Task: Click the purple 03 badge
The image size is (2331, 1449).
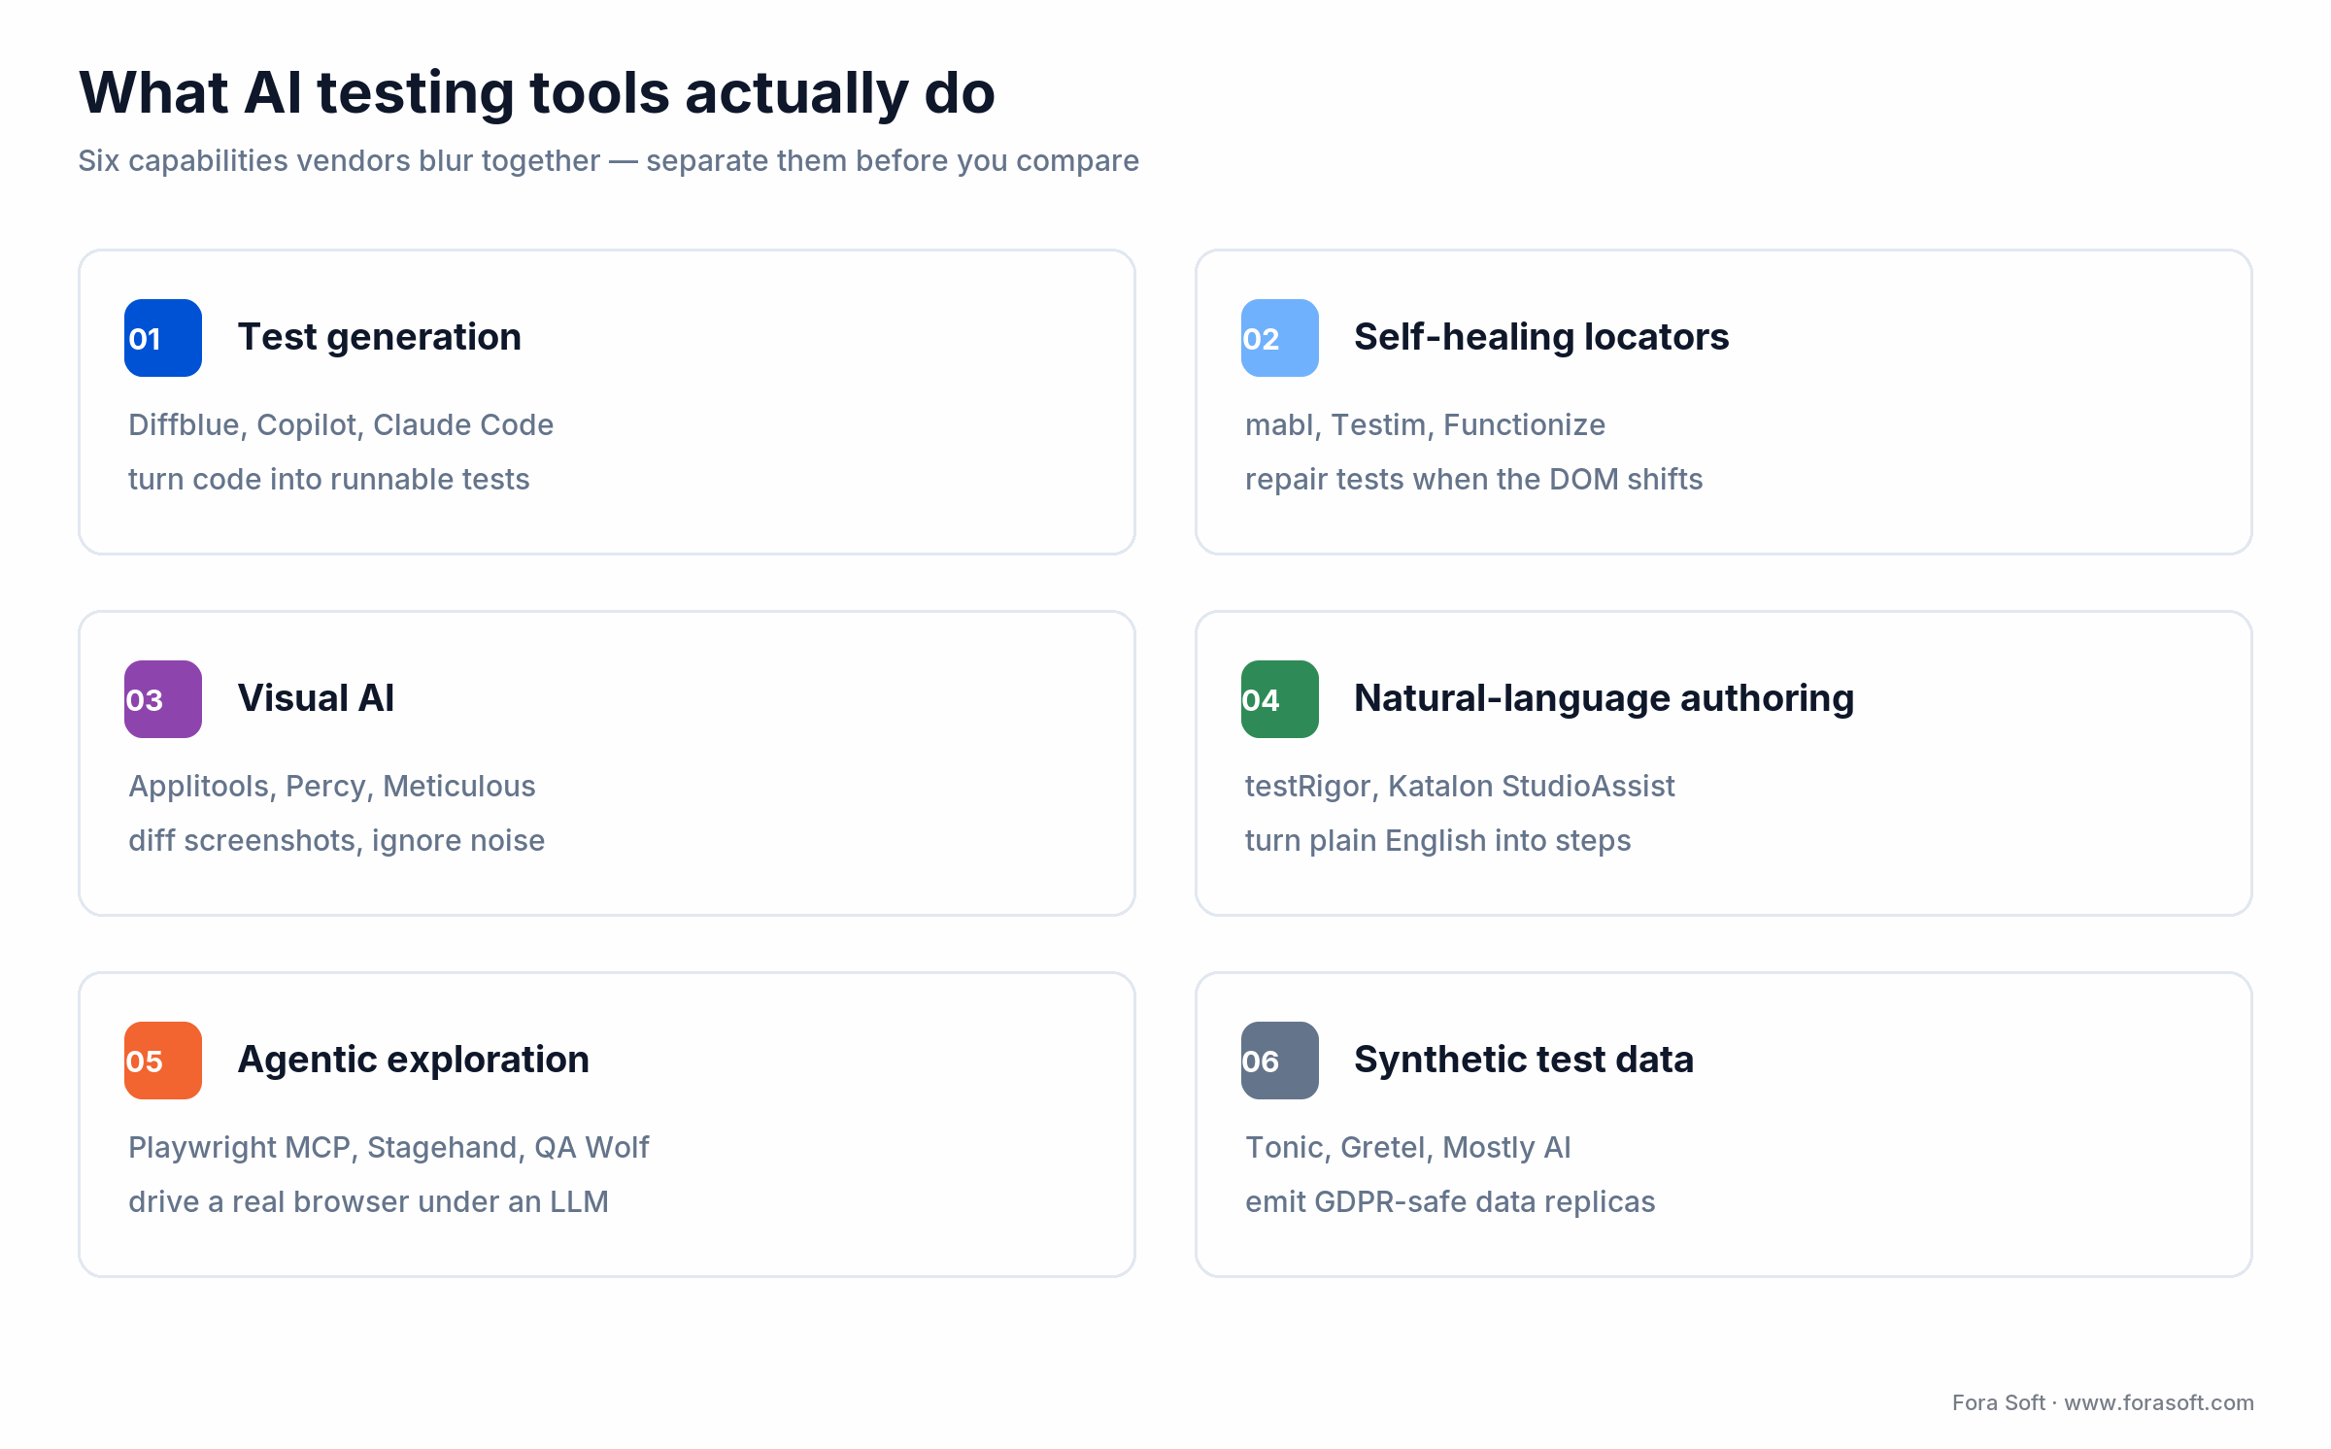Action: [x=163, y=699]
